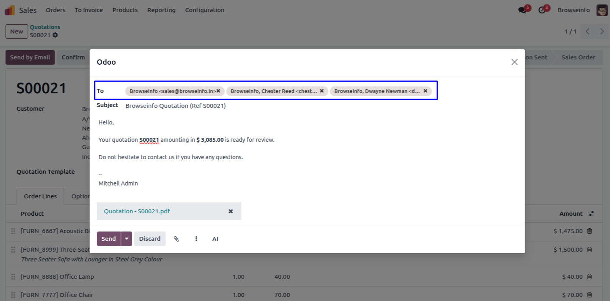This screenshot has height=301, width=610.
Task: Open the Configuration menu
Action: click(204, 10)
